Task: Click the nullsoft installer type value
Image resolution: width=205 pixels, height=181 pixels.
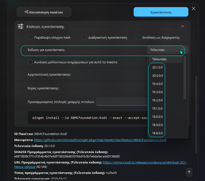Action: [x=111, y=173]
